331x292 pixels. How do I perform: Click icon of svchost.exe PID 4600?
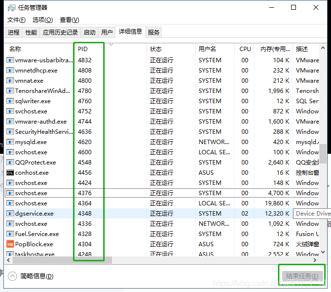10,152
